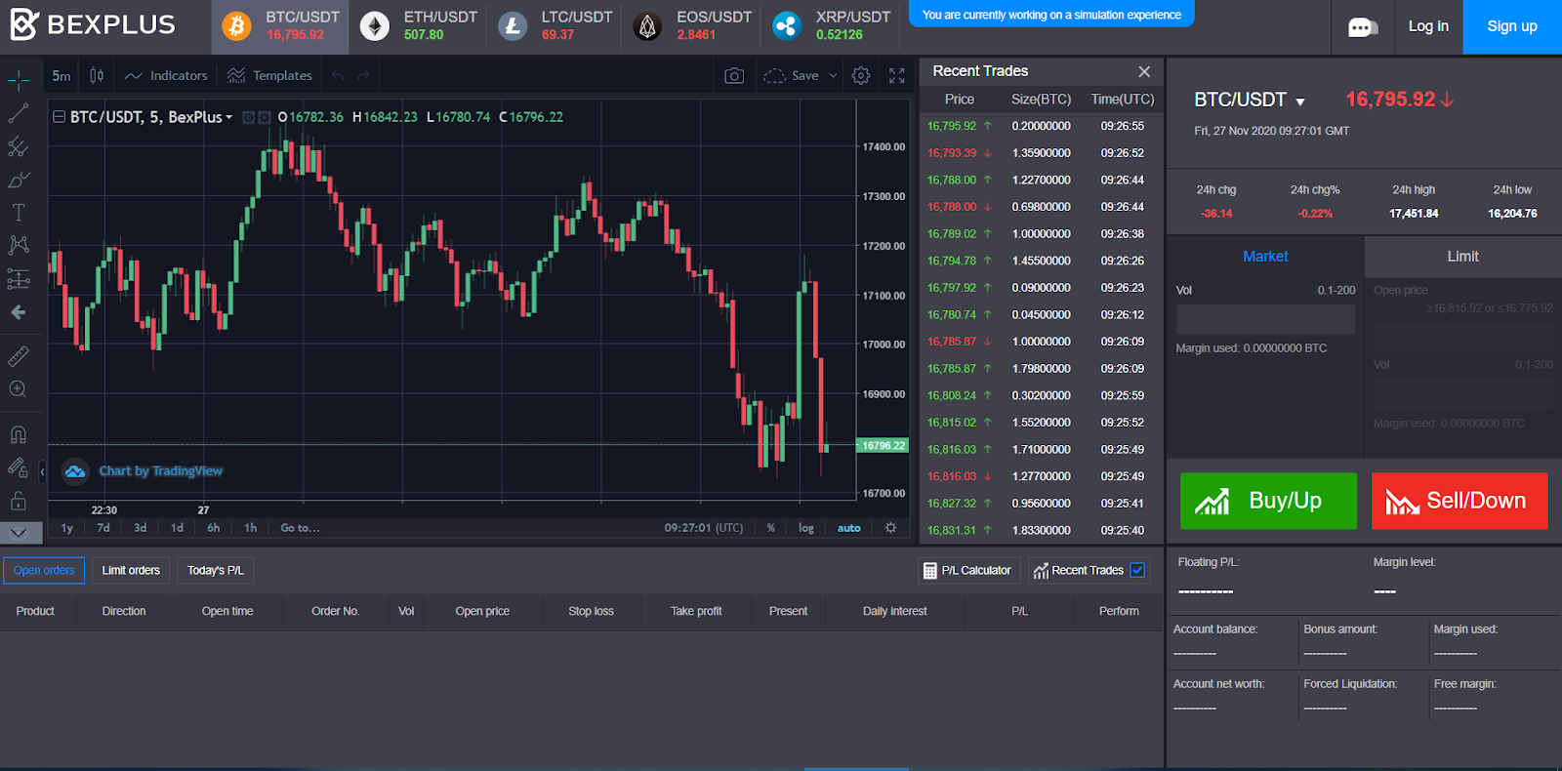The width and height of the screenshot is (1562, 771).
Task: Open the Limit orders tab
Action: (x=131, y=570)
